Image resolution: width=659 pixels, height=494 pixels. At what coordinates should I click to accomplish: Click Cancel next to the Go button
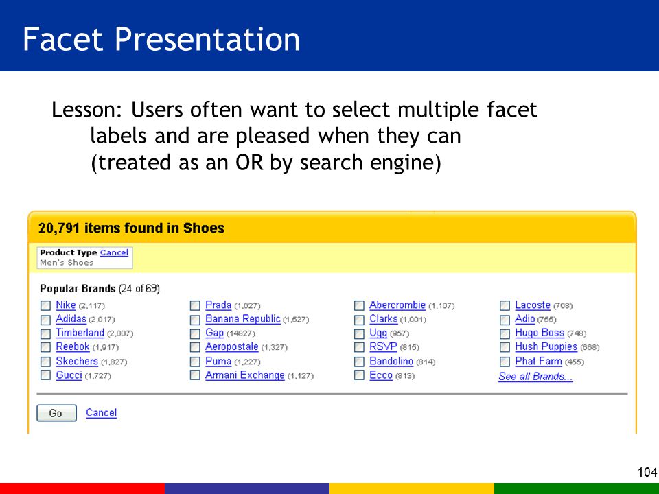pos(102,412)
